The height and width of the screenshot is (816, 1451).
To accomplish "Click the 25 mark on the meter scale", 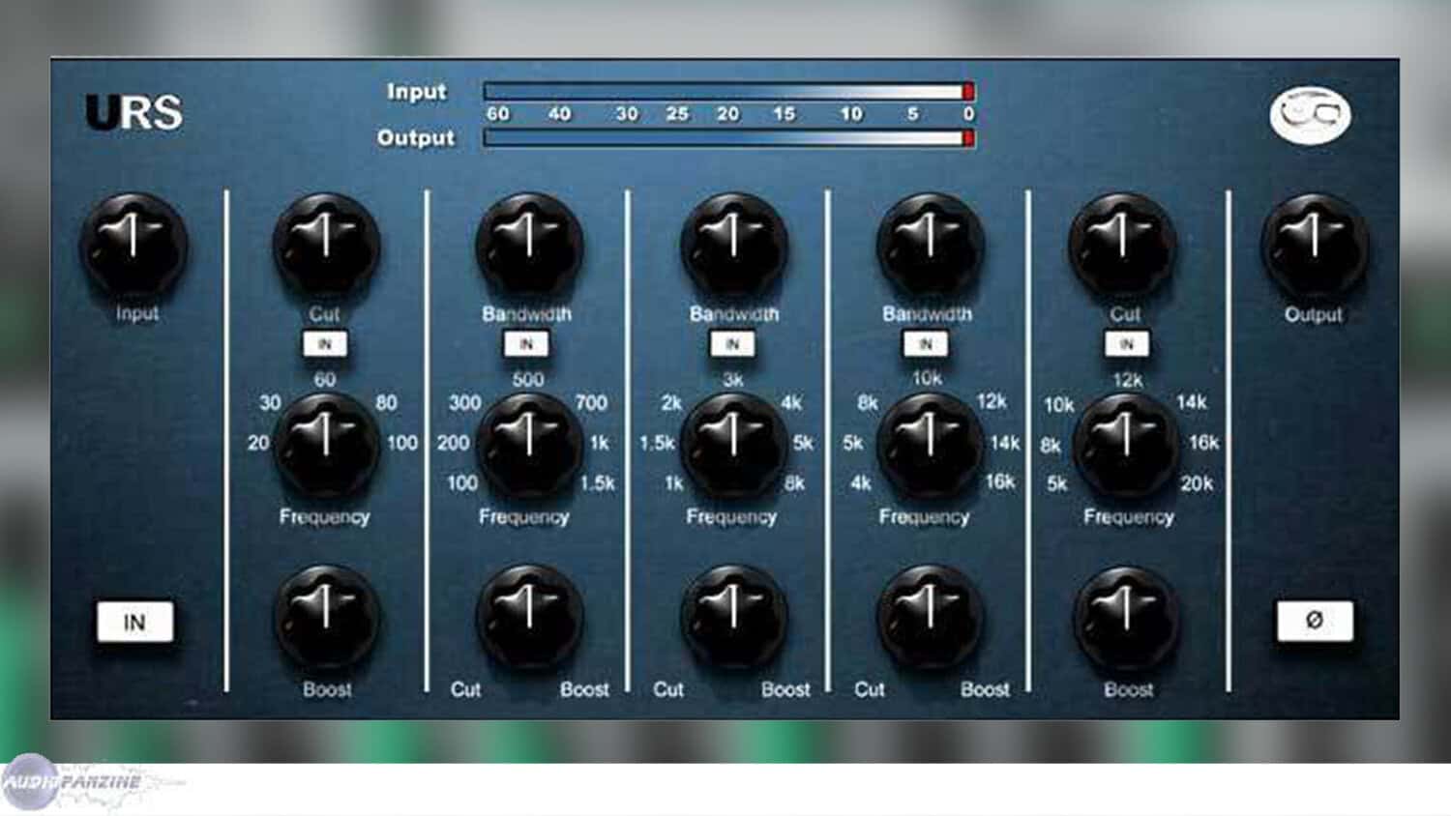I will (x=677, y=114).
